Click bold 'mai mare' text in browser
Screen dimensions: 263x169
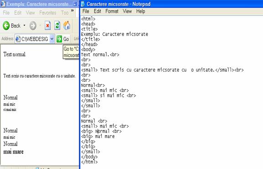click(13, 152)
